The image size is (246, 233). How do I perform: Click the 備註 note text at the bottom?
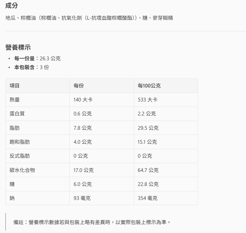pyautogui.click(x=92, y=222)
